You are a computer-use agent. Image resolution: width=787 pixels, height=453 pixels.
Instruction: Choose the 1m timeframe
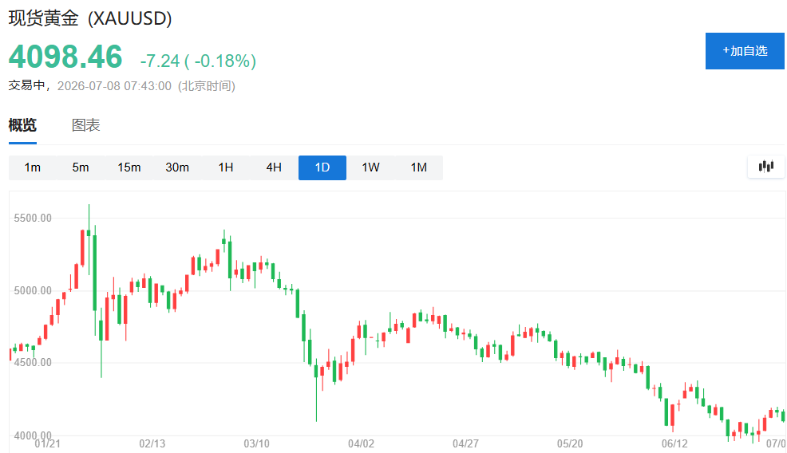33,167
